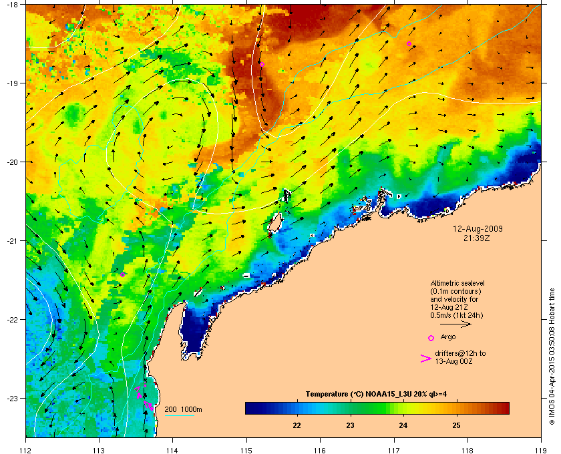
Task: Click the '115' longitude axis label
Action: click(246, 450)
